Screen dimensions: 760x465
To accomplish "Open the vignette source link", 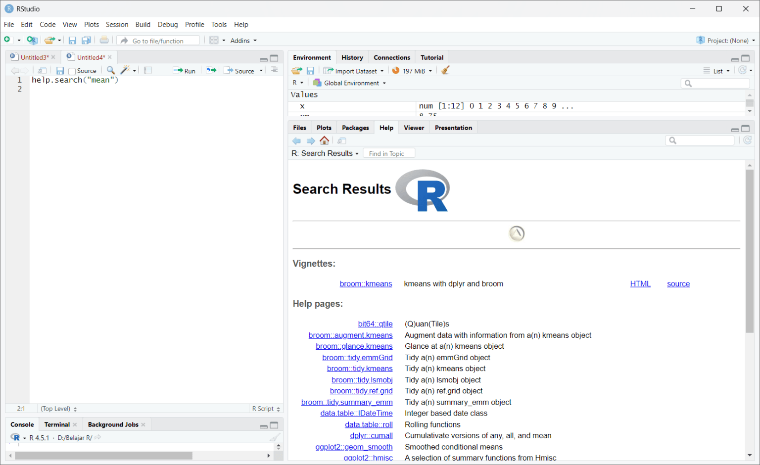I will (678, 284).
